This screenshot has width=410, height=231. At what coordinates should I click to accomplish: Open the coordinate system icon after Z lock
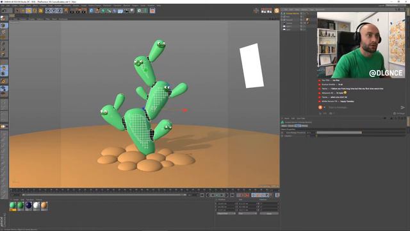coord(65,11)
